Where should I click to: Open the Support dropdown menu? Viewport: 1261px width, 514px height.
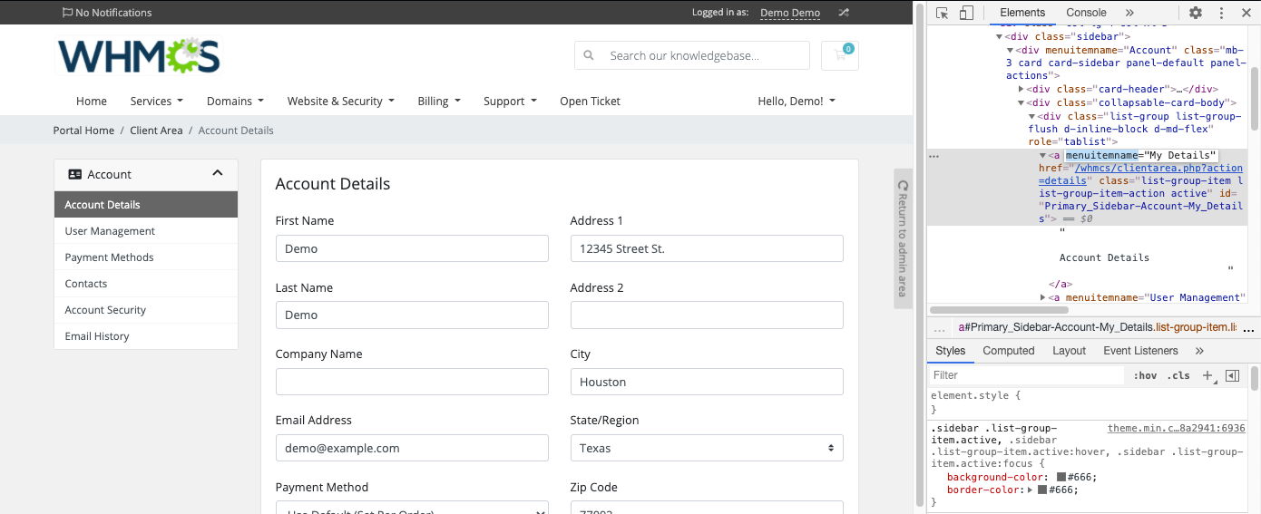510,101
